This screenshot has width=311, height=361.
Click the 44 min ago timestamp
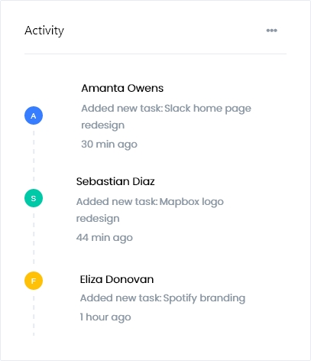(105, 238)
